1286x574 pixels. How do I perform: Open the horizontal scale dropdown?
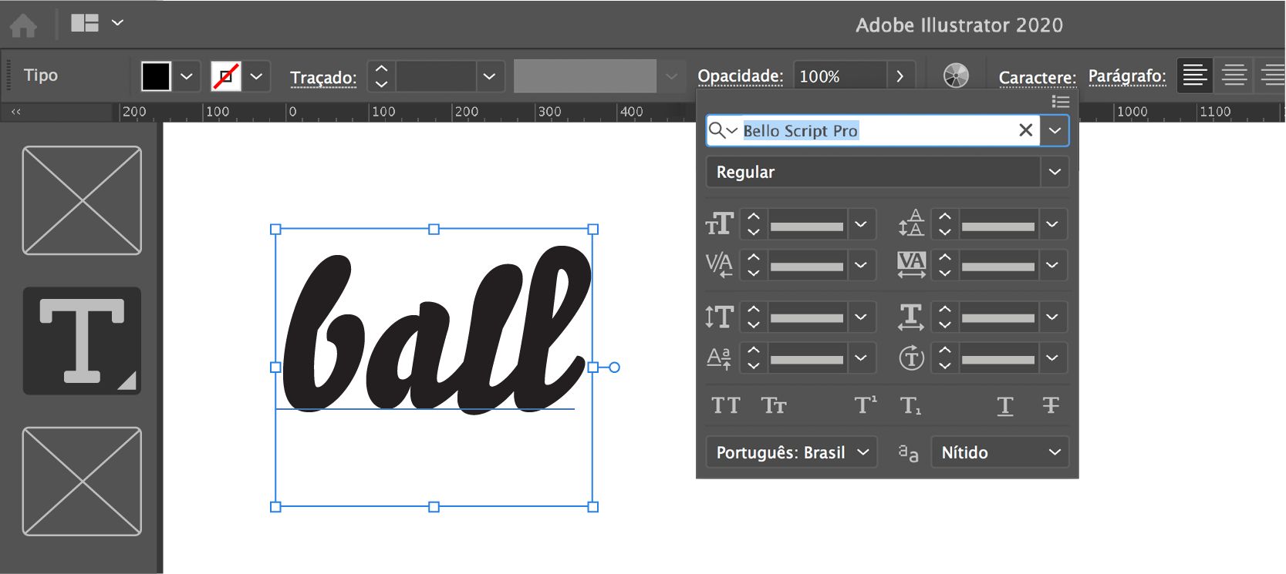(x=1052, y=317)
